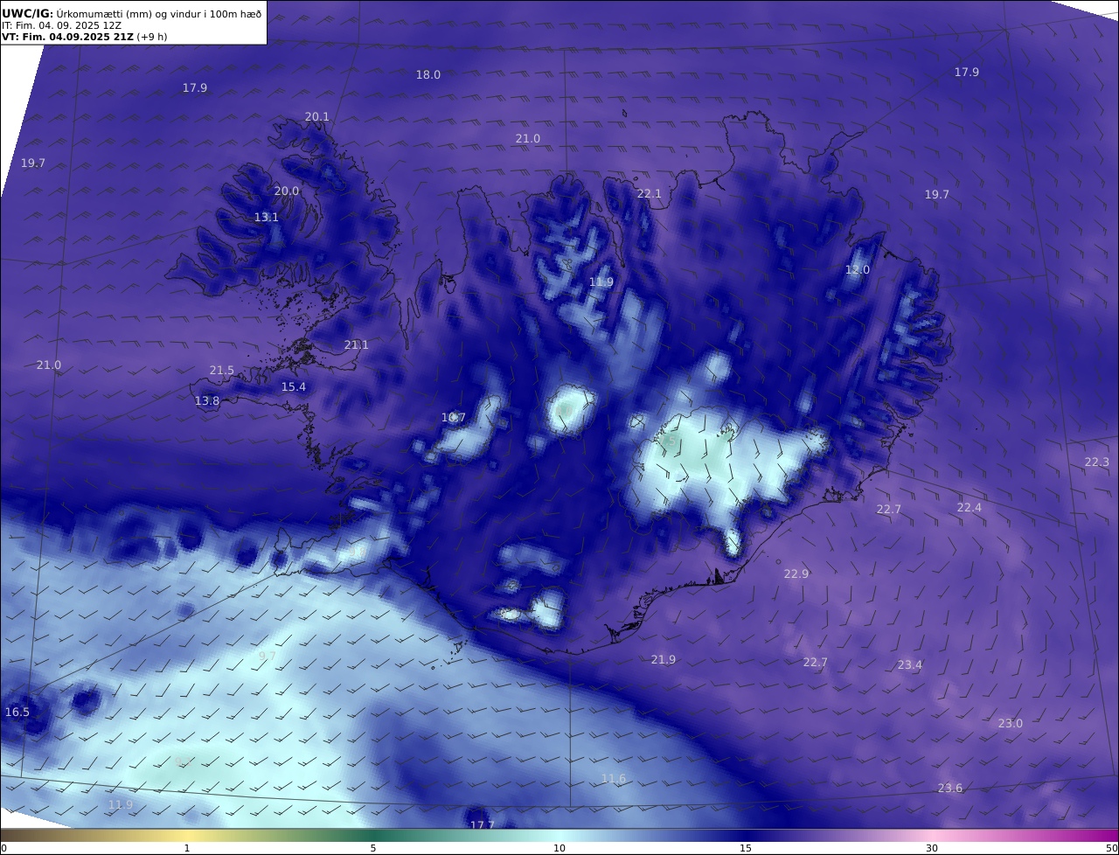This screenshot has height=855, width=1119.
Task: Click the map value 20.1
Action: pos(317,117)
